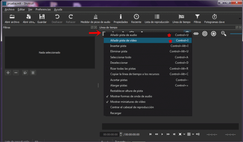
Task: Toggle ripple all tracks asterisk icon
Action: pos(214,34)
